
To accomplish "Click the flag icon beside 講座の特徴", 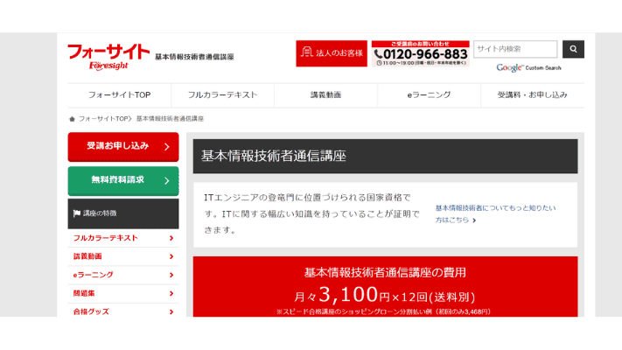I will [x=77, y=213].
